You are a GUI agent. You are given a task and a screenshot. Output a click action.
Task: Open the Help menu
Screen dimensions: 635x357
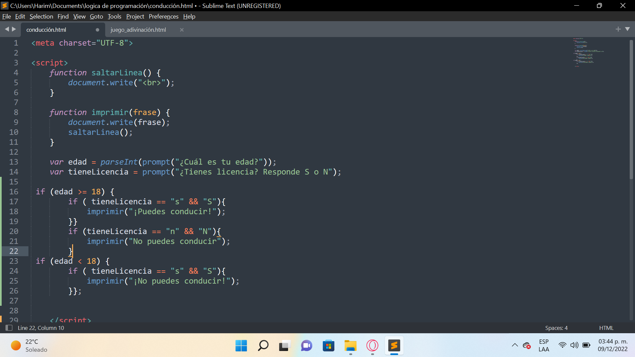[189, 17]
